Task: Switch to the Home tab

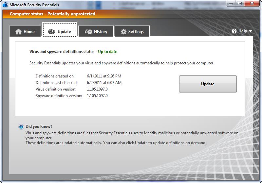Action: (25, 31)
